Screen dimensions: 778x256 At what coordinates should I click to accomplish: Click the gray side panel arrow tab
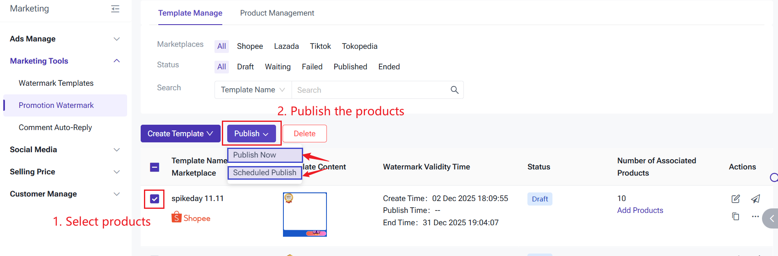[x=771, y=219]
